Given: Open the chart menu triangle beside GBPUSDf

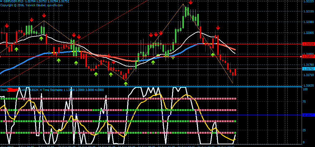Looking at the screenshot, I should [x=1, y=1].
